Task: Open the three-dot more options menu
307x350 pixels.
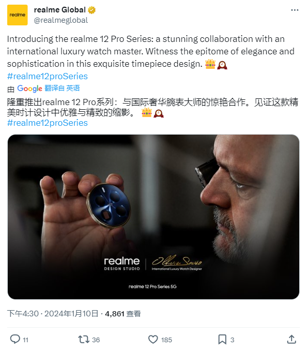Action: (295, 10)
